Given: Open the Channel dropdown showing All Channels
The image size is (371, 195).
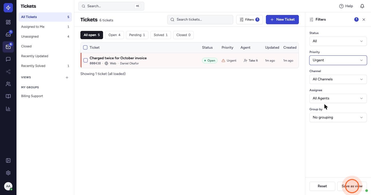Looking at the screenshot, I should [338, 79].
